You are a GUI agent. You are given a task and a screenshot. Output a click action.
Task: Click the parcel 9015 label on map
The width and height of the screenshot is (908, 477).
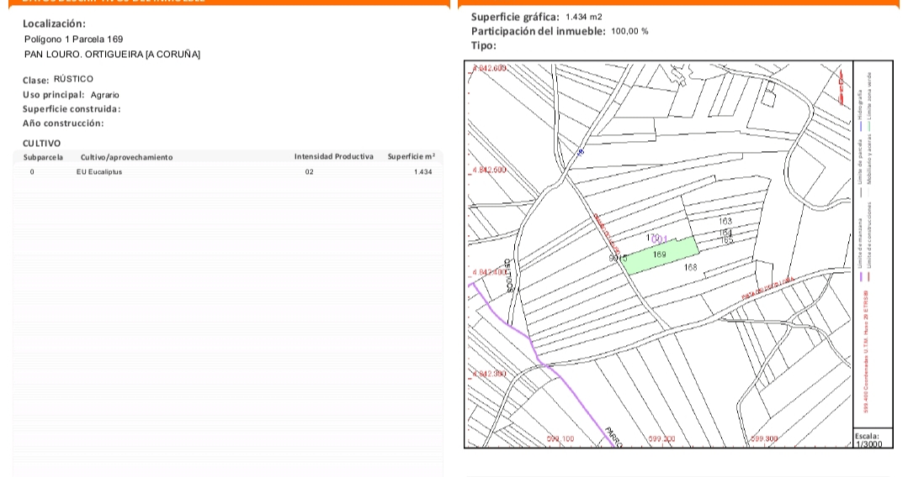(x=618, y=259)
